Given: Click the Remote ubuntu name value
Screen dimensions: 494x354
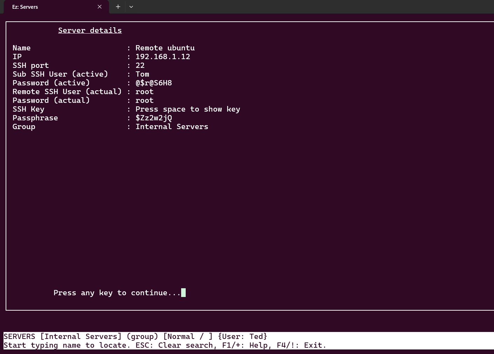Looking at the screenshot, I should click(165, 48).
